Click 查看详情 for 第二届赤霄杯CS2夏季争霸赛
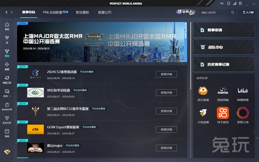 [166, 111]
